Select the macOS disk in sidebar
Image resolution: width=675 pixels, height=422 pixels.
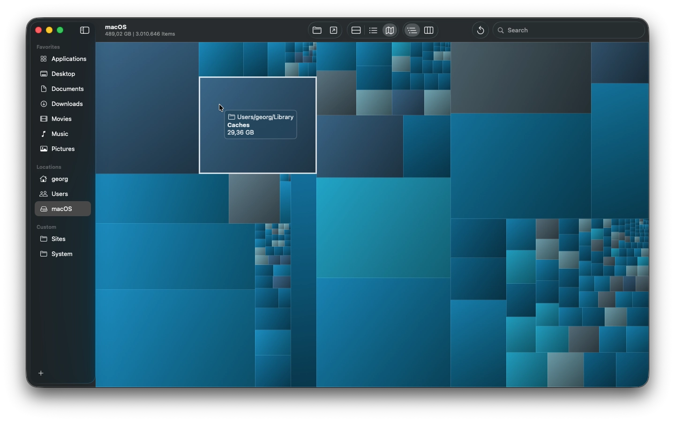63,209
